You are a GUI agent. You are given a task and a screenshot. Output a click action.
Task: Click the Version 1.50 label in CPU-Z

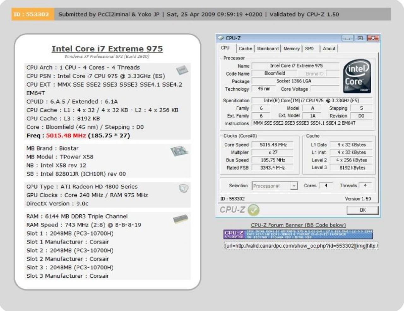pos(358,199)
